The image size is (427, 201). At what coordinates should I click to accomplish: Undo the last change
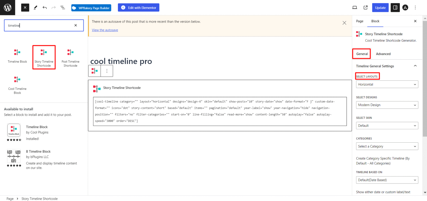(44, 8)
